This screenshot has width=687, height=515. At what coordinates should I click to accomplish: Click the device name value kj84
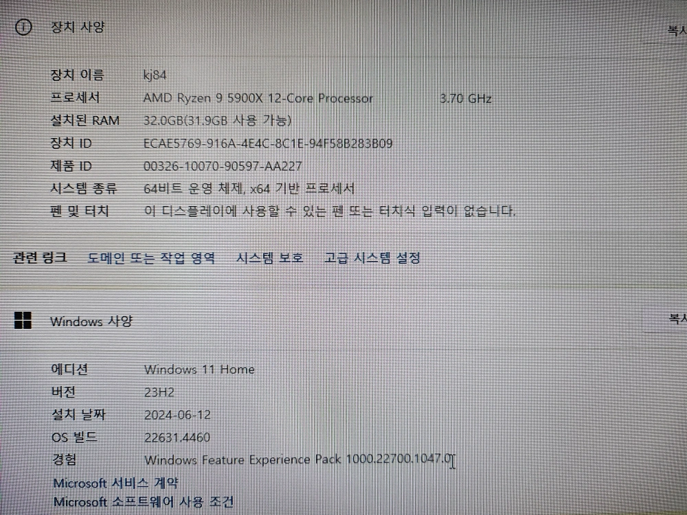pyautogui.click(x=155, y=75)
